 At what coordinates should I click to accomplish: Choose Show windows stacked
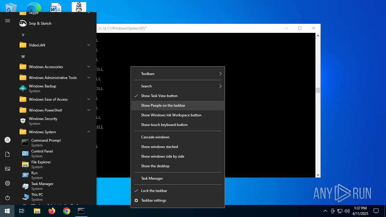pyautogui.click(x=178, y=147)
